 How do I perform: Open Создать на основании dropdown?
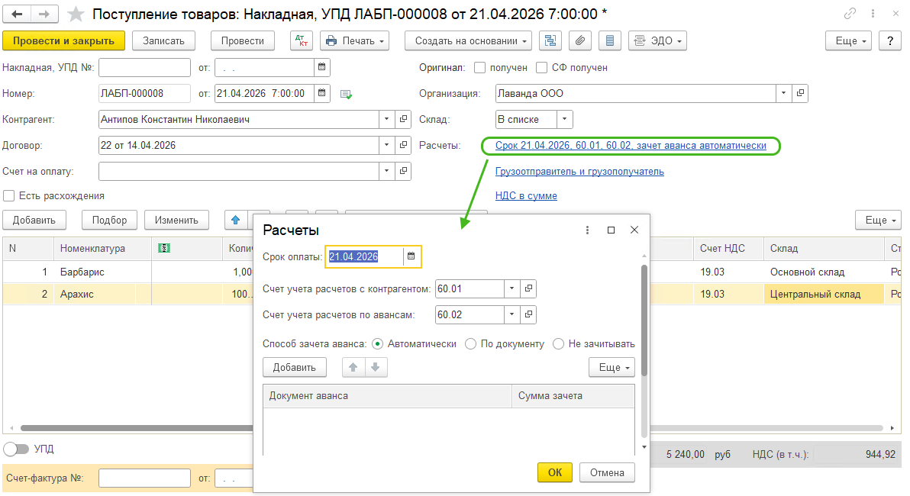[468, 40]
